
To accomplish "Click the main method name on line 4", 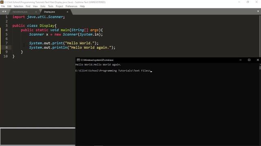I will 65,30.
